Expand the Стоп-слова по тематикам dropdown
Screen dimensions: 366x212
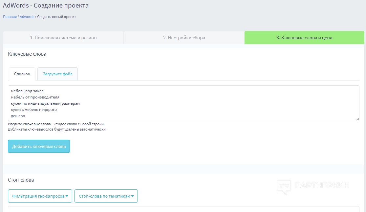pos(106,196)
